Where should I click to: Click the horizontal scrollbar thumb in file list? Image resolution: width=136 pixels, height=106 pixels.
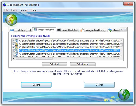pyautogui.click(x=34, y=59)
